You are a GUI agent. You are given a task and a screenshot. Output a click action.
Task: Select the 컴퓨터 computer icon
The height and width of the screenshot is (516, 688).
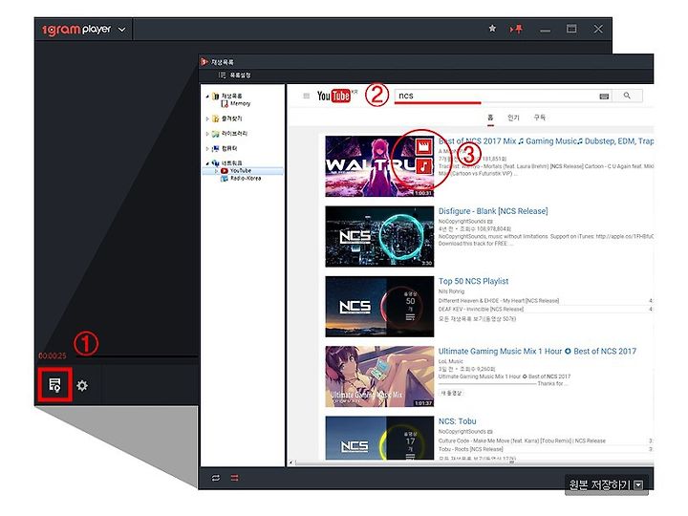(215, 148)
